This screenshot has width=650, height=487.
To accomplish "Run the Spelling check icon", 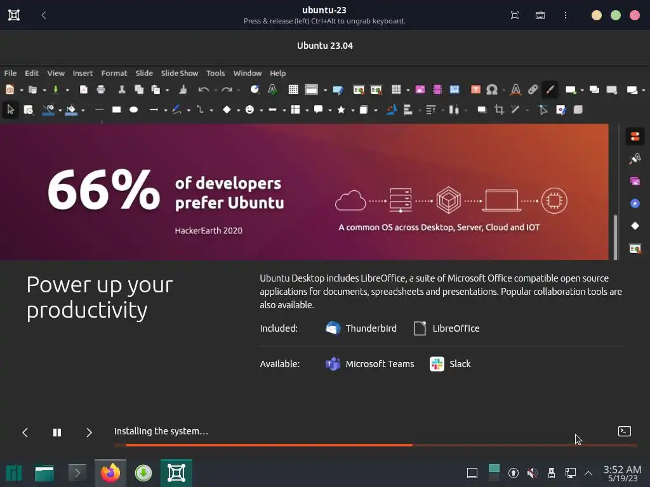I will [x=272, y=89].
